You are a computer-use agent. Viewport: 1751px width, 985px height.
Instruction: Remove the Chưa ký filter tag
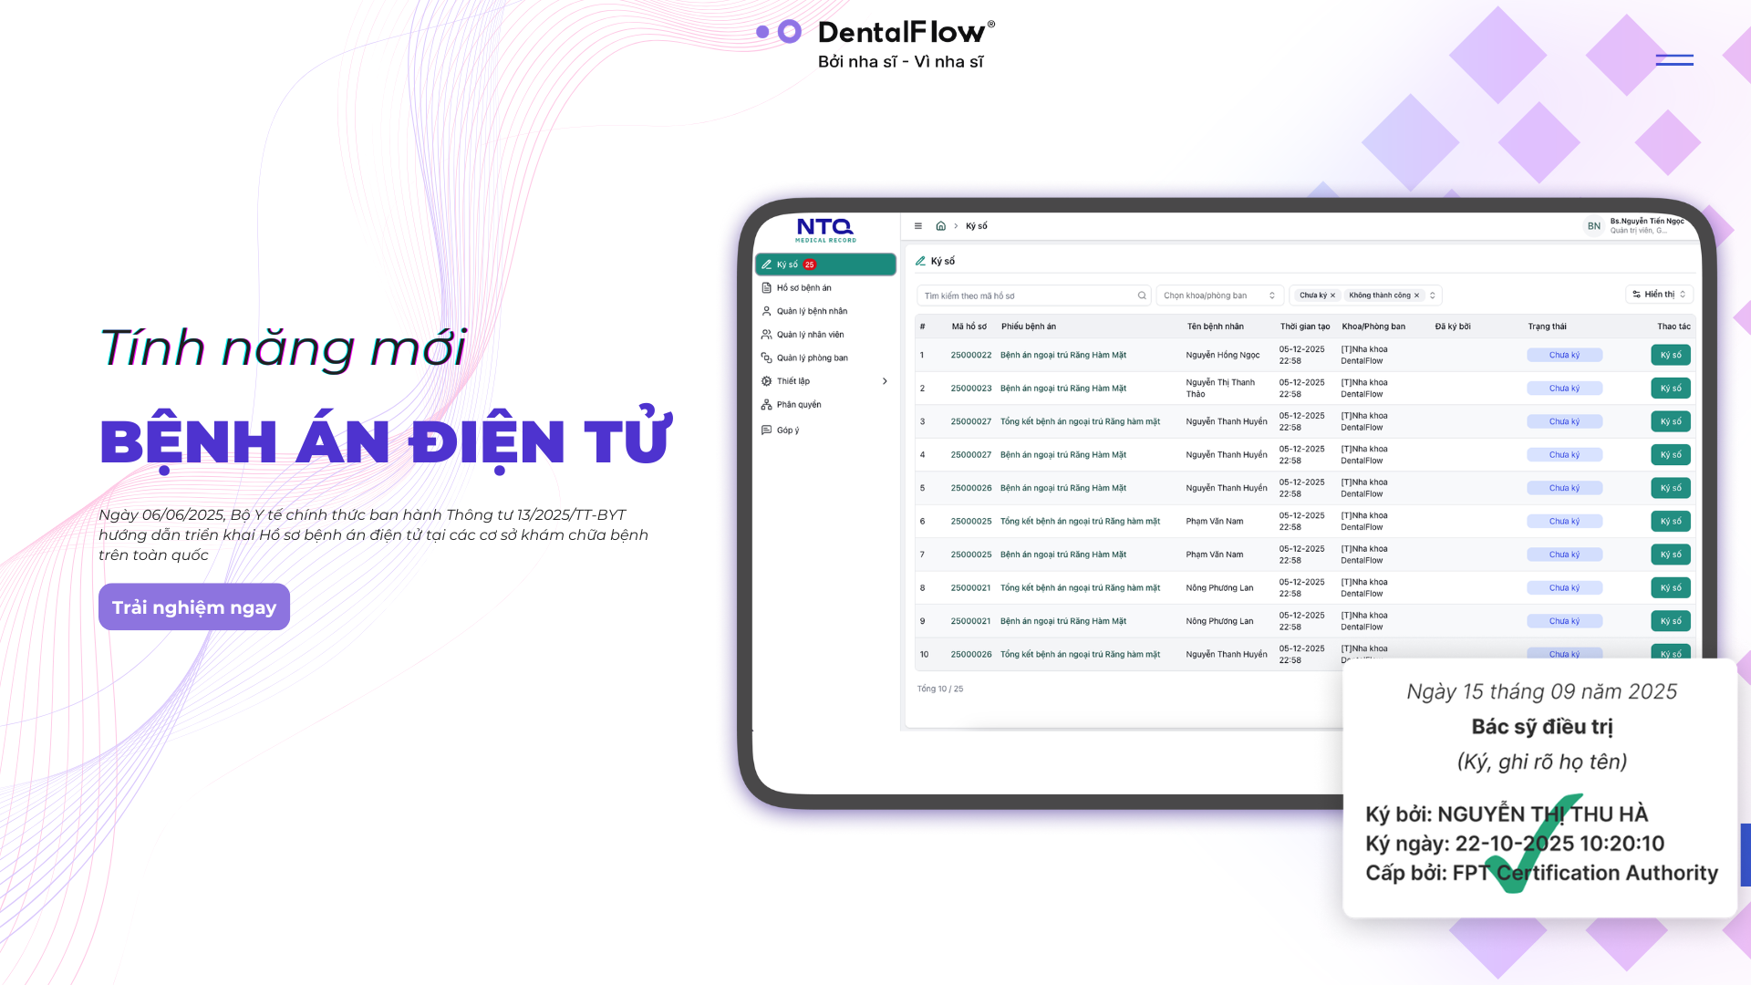coord(1332,295)
